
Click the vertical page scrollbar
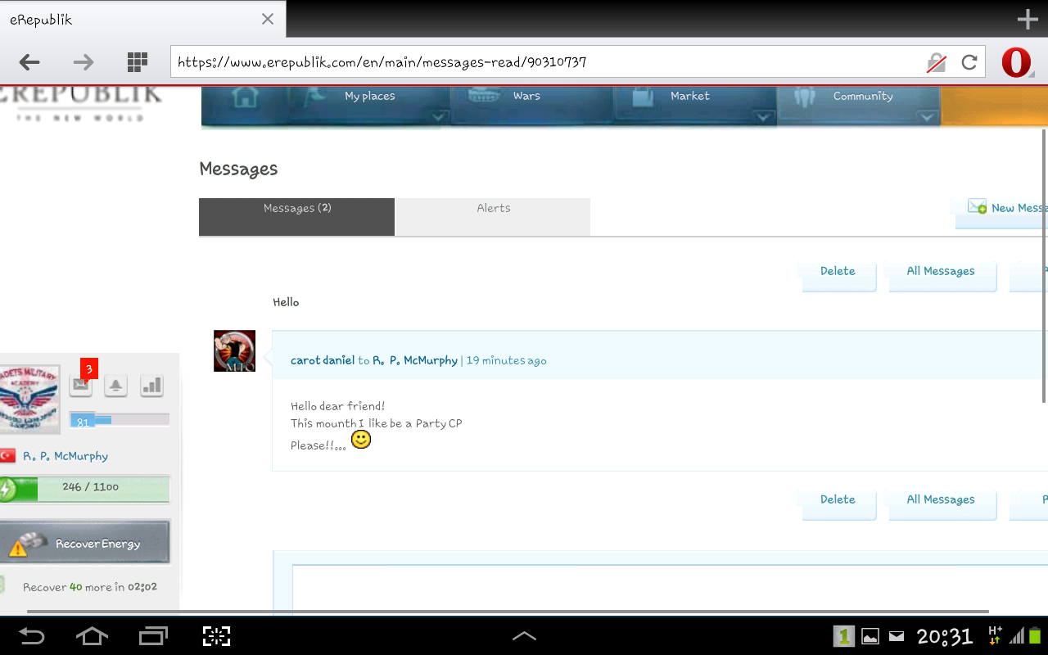click(x=1045, y=264)
